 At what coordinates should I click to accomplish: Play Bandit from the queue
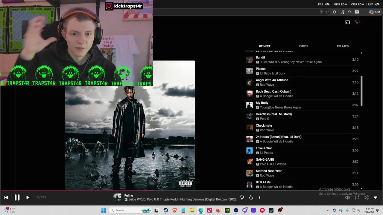coord(302,60)
